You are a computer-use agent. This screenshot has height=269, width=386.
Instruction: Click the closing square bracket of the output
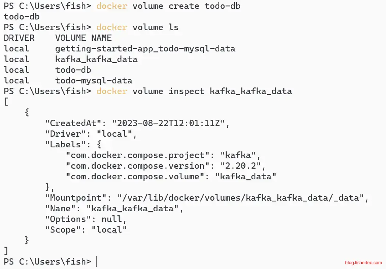pyautogui.click(x=6, y=251)
